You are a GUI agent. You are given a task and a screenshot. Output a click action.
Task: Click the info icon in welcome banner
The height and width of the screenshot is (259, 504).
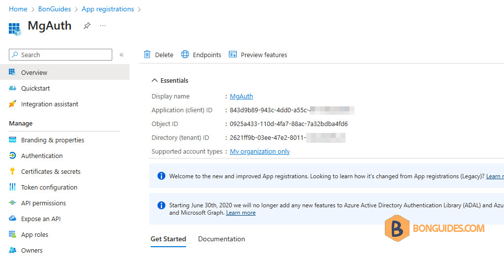pos(161,176)
